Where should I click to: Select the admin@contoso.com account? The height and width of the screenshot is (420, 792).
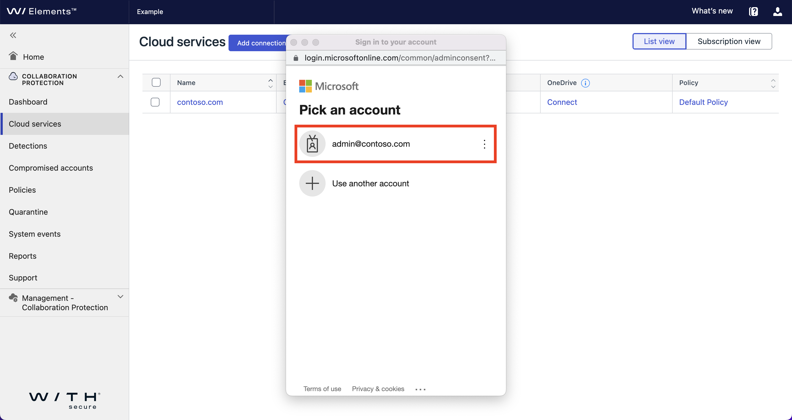pos(395,144)
